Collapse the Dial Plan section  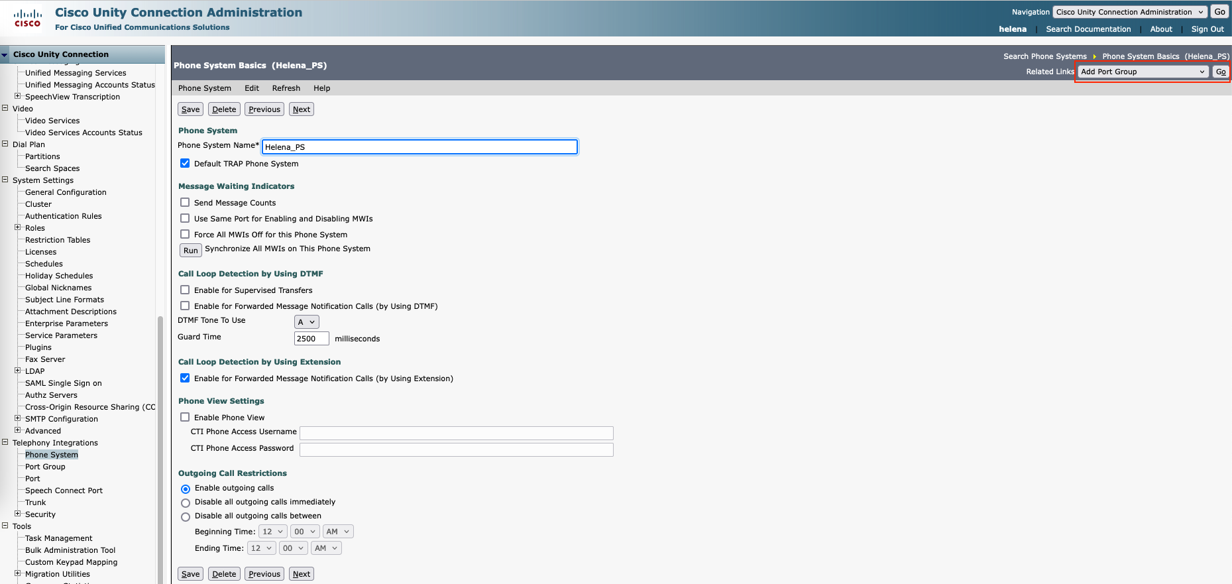[x=5, y=144]
